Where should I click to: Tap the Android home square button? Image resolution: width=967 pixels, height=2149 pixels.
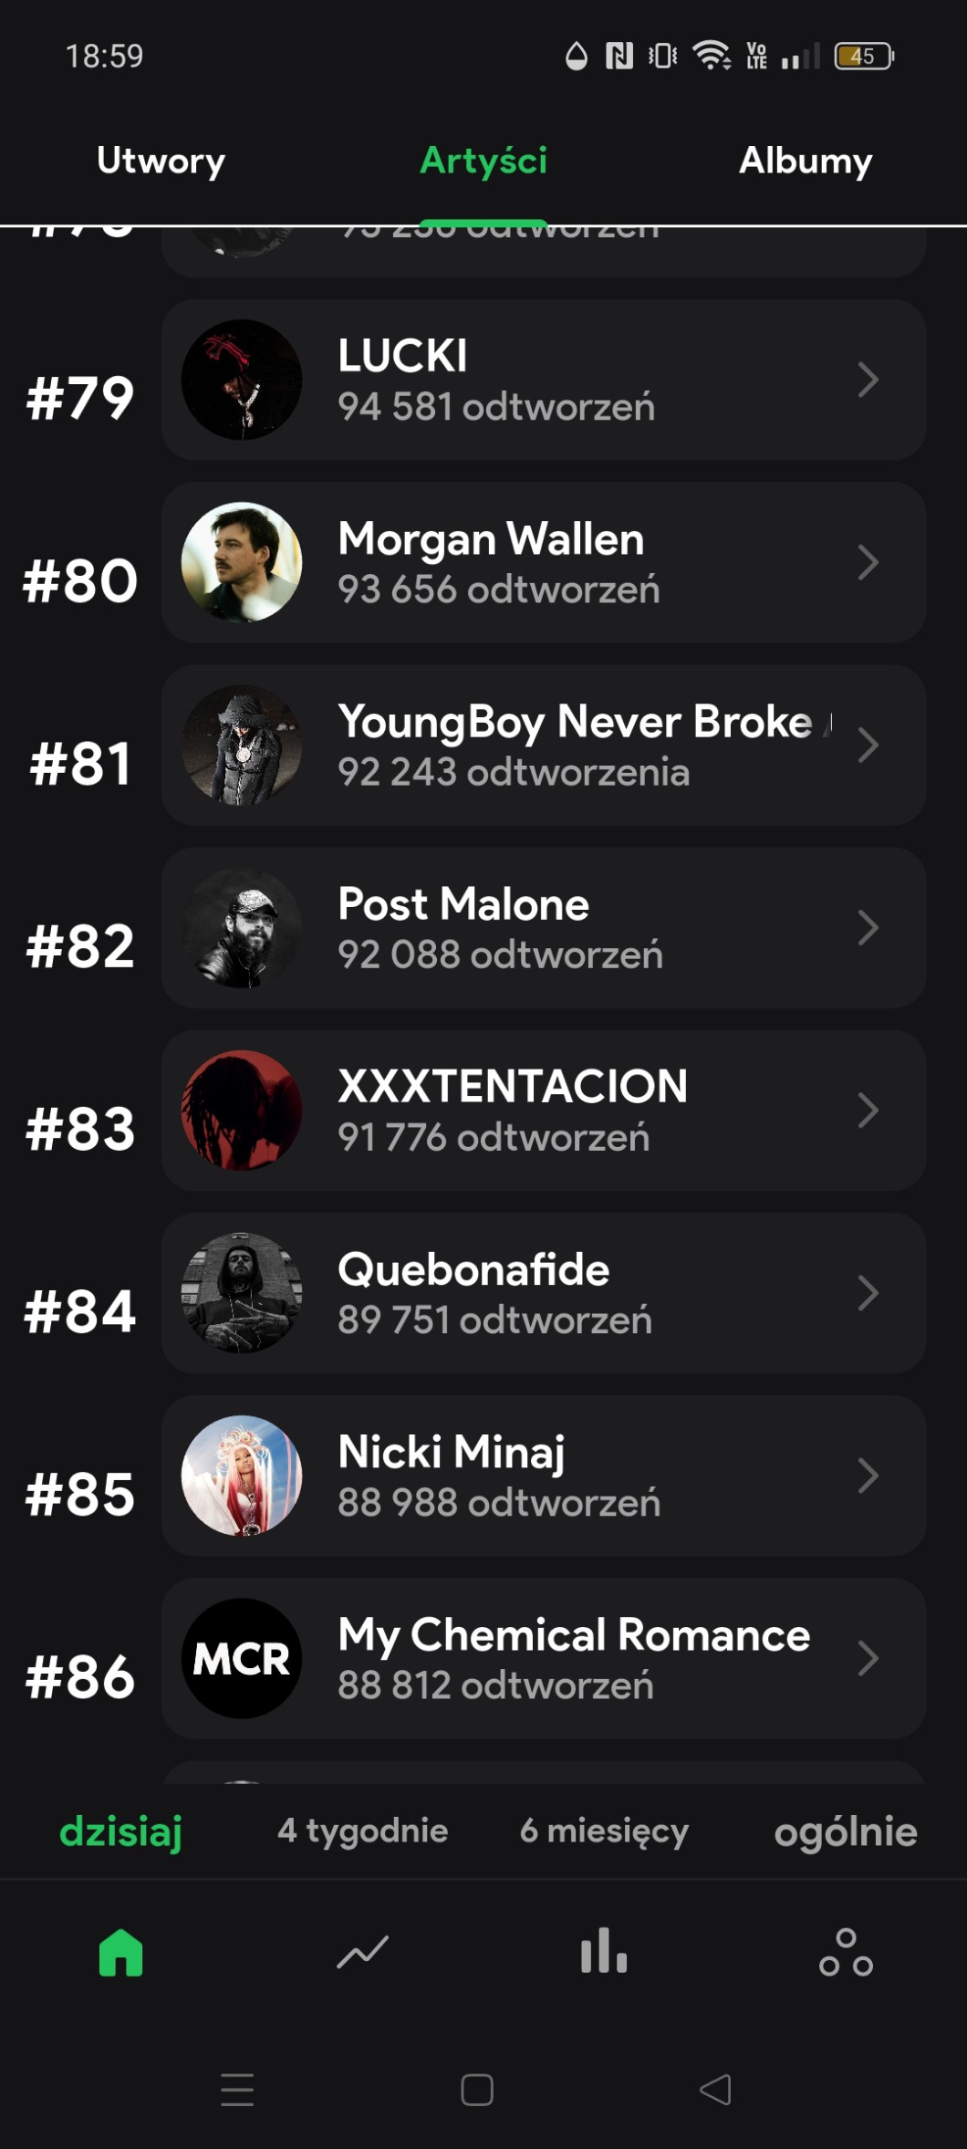pos(477,2090)
